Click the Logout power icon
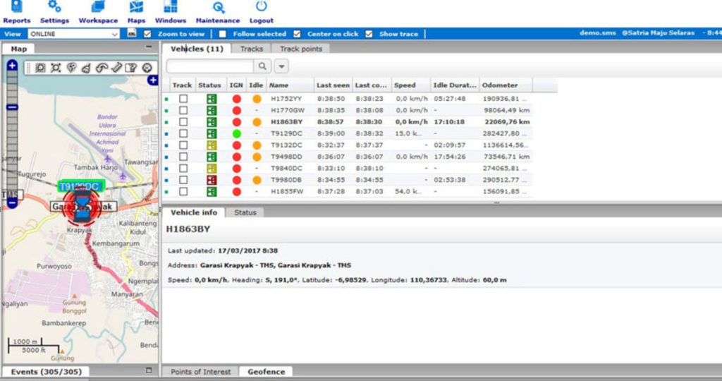Screen dimensions: 722x381 tap(262, 8)
